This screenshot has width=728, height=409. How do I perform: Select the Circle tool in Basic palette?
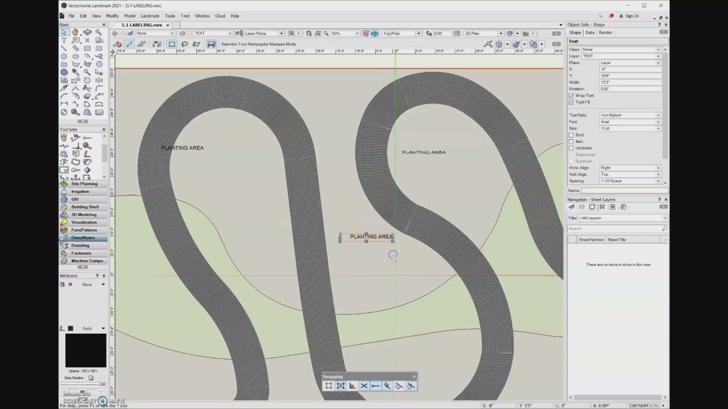(64, 56)
